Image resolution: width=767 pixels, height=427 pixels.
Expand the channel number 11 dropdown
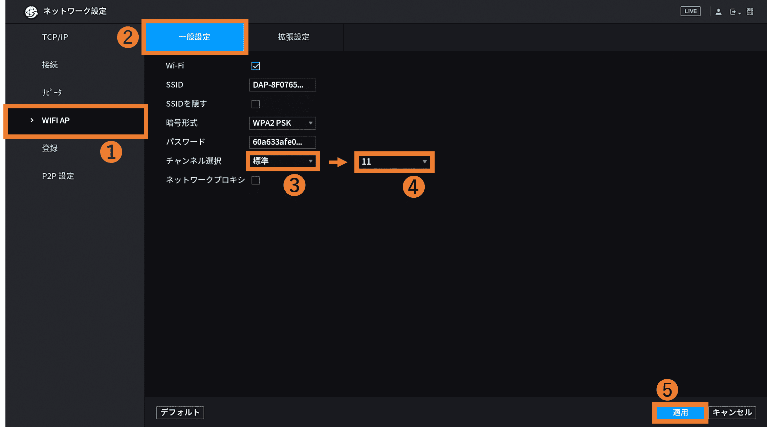[x=394, y=162]
